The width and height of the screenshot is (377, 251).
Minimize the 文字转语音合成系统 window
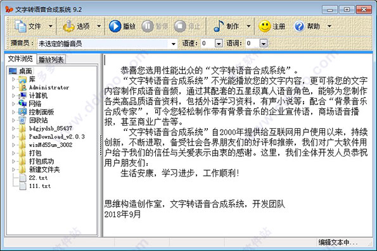(x=330, y=10)
